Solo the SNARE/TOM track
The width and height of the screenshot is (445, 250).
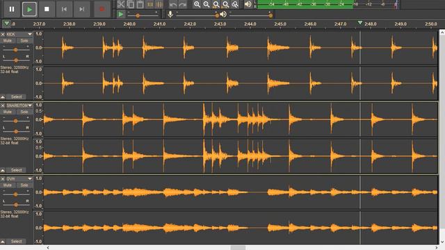pos(24,112)
